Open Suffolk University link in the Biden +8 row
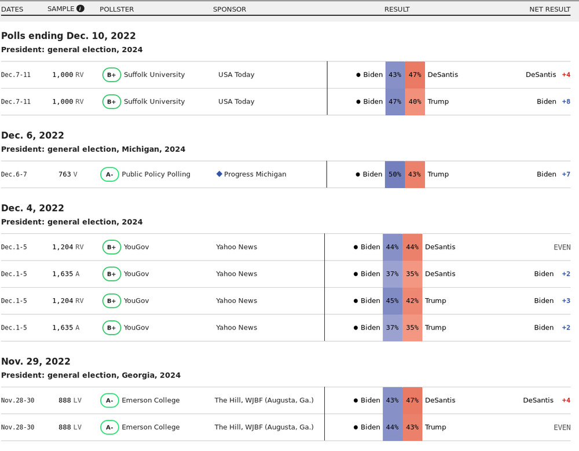This screenshot has height=451, width=579. pyautogui.click(x=154, y=101)
